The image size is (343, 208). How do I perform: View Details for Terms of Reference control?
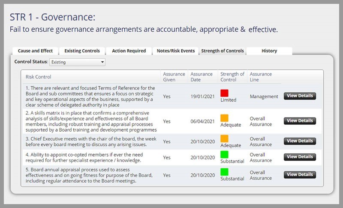[300, 96]
